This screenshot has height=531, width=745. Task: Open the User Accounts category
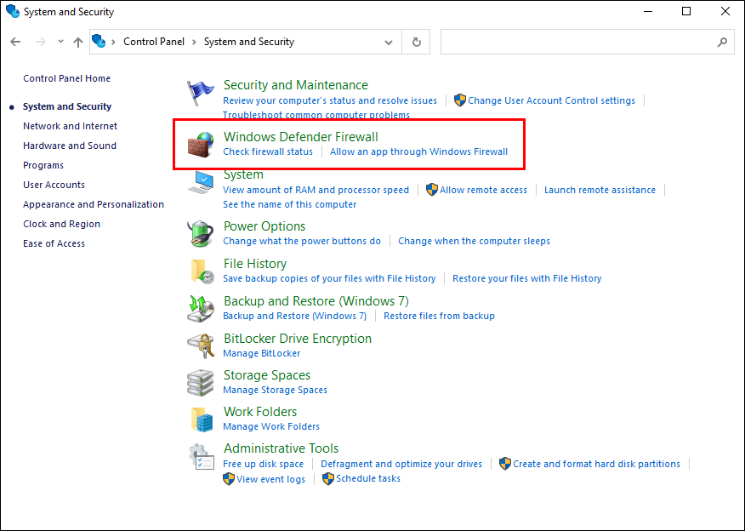pos(54,185)
